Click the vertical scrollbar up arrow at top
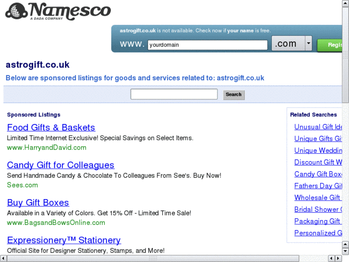The width and height of the screenshot is (349, 262). (x=346, y=3)
